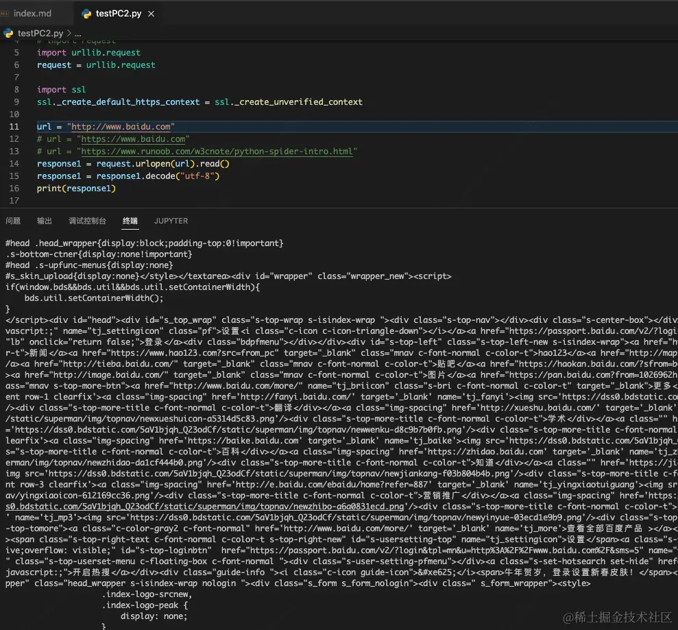
Task: Click the runoob.com python-spider-intro link on line 13
Action: coord(217,152)
